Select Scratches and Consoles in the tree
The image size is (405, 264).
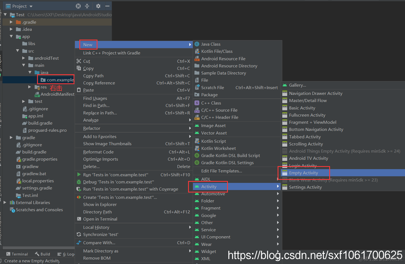tap(37, 210)
